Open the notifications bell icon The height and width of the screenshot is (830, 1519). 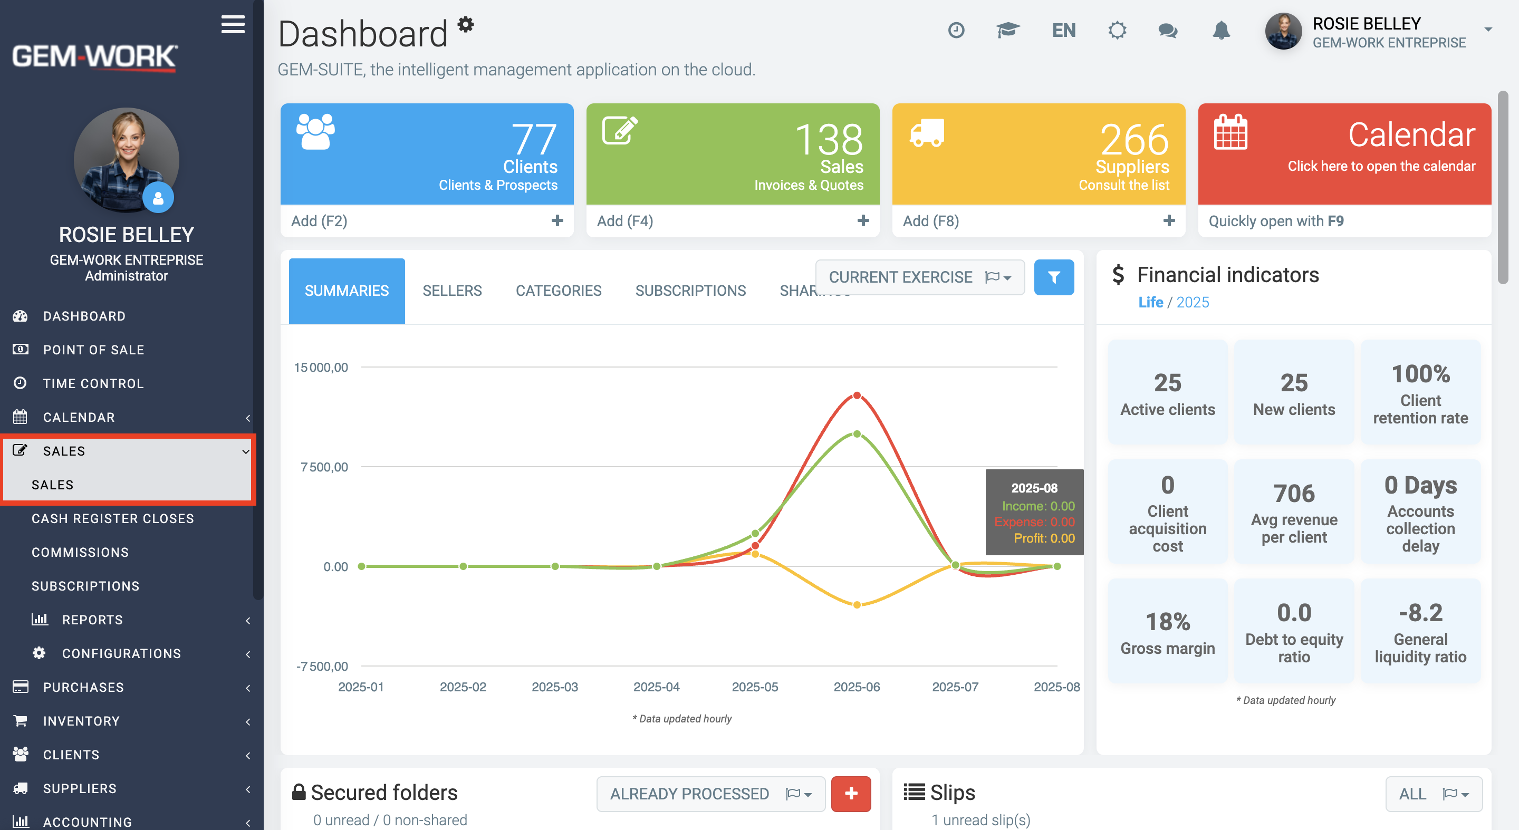[x=1221, y=30]
